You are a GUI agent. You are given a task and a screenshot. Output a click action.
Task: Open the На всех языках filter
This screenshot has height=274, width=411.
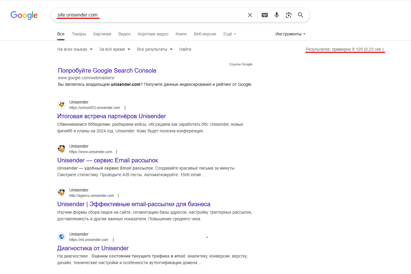click(75, 49)
